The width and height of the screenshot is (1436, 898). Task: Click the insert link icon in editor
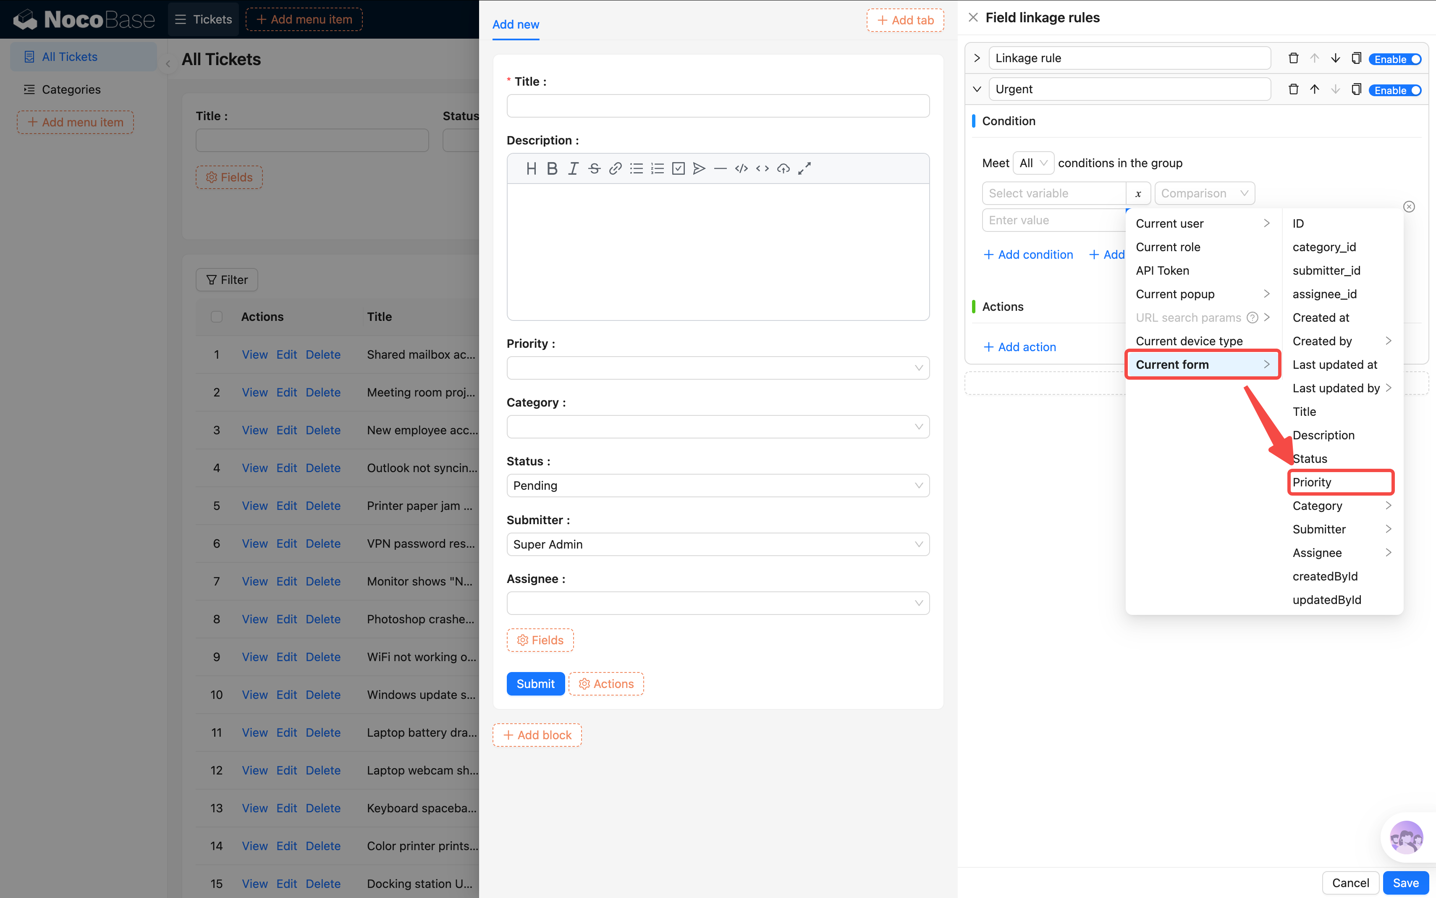coord(615,169)
